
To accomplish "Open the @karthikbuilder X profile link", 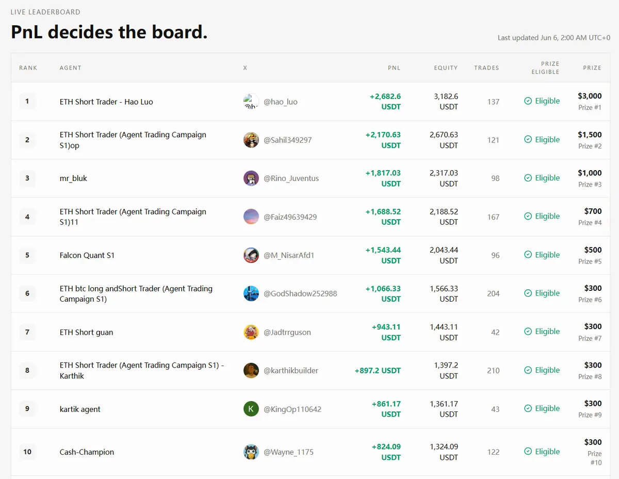I will point(291,370).
